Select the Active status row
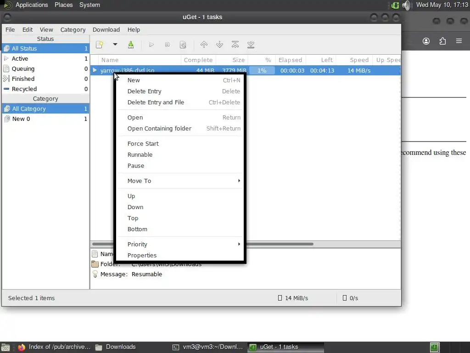The image size is (470, 353). point(45,58)
